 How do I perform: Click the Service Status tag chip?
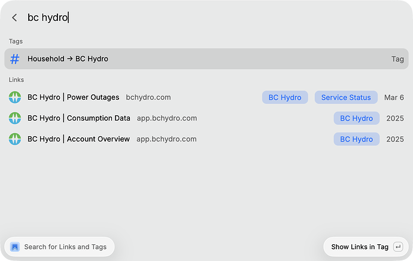346,97
